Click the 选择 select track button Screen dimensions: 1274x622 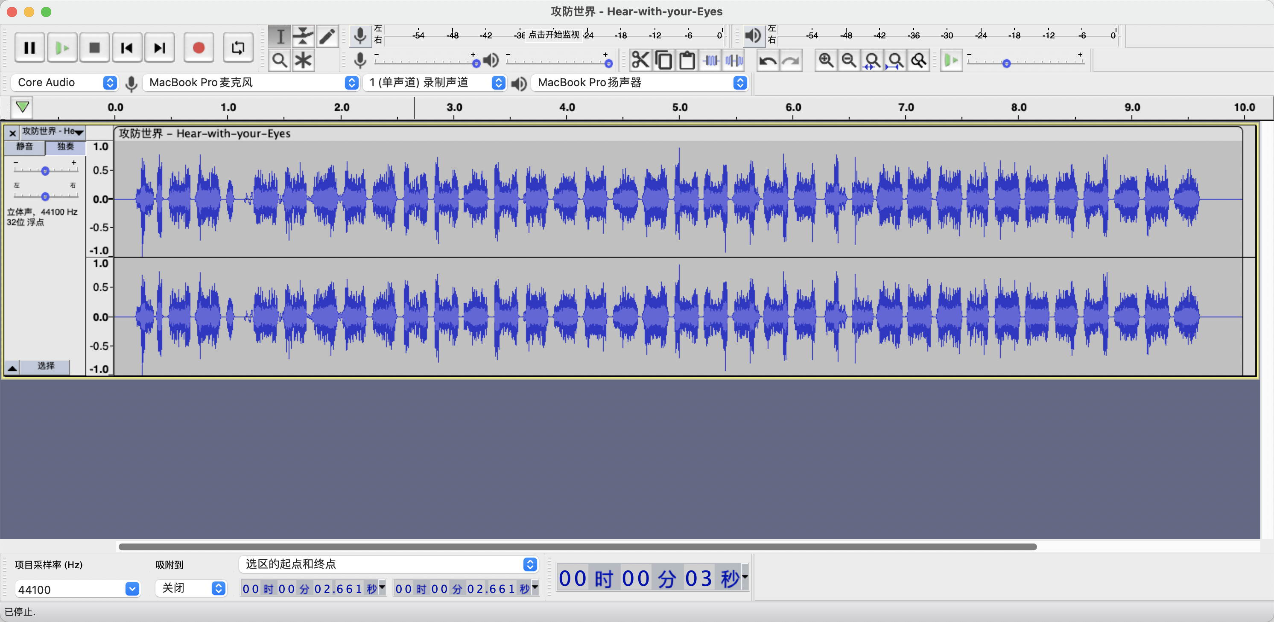coord(46,366)
